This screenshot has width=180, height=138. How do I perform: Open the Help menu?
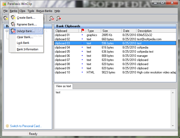(x=57, y=11)
